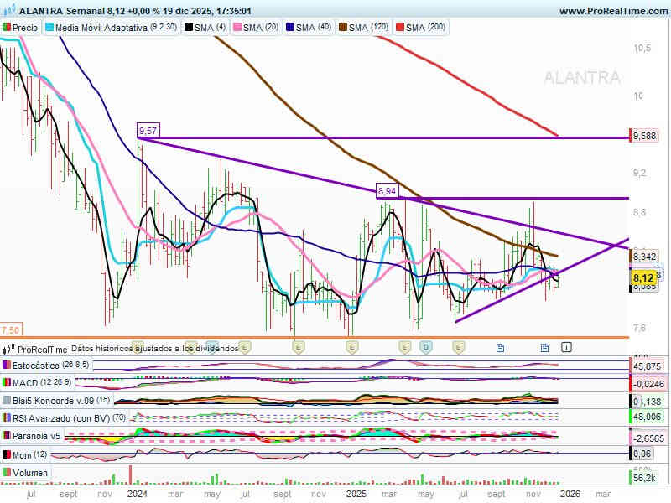Click the 9,57 price label box
The image size is (671, 503).
tap(148, 131)
